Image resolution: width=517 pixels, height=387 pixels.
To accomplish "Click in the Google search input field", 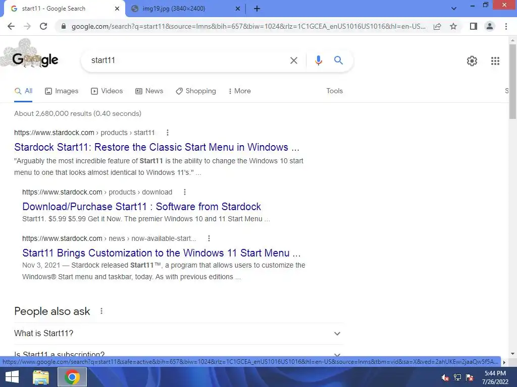I will click(188, 60).
